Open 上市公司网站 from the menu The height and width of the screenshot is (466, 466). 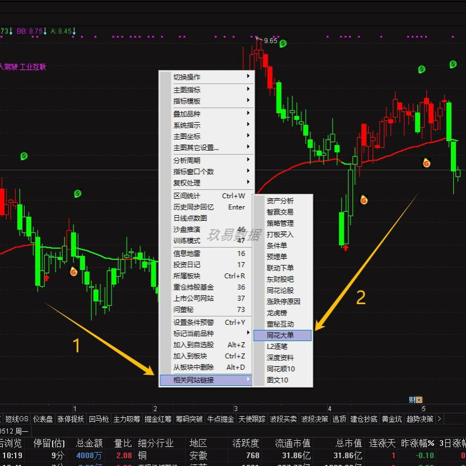(206, 299)
